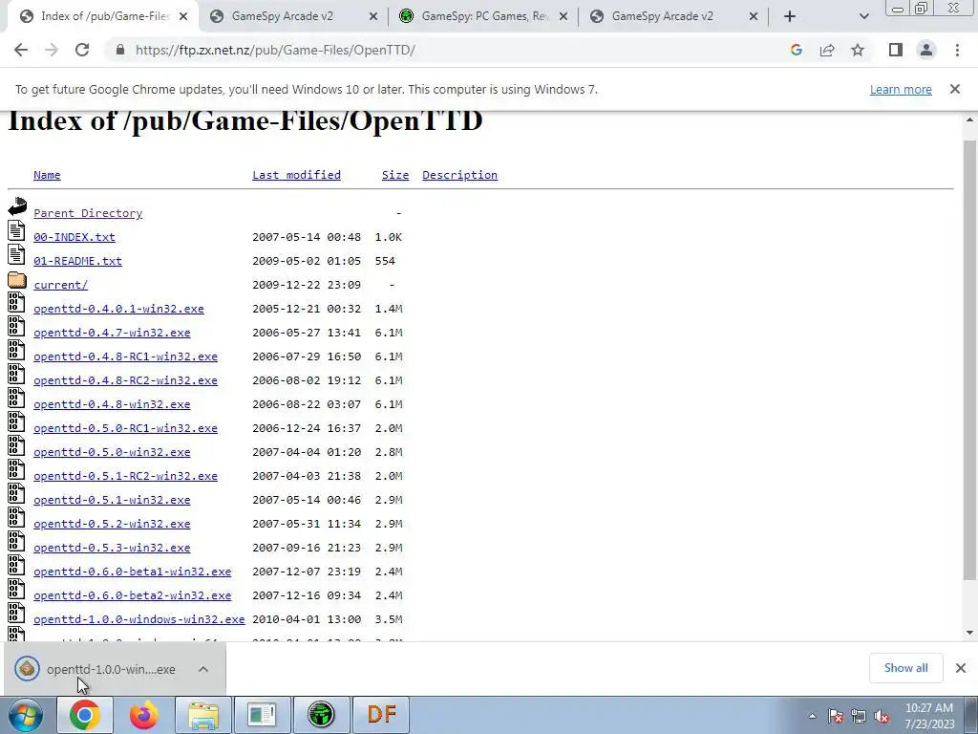
Task: Expand the tab search chevron
Action: 863,16
